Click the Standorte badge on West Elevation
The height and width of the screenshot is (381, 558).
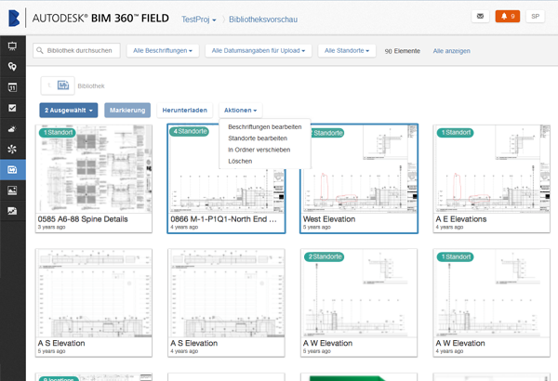tap(327, 133)
